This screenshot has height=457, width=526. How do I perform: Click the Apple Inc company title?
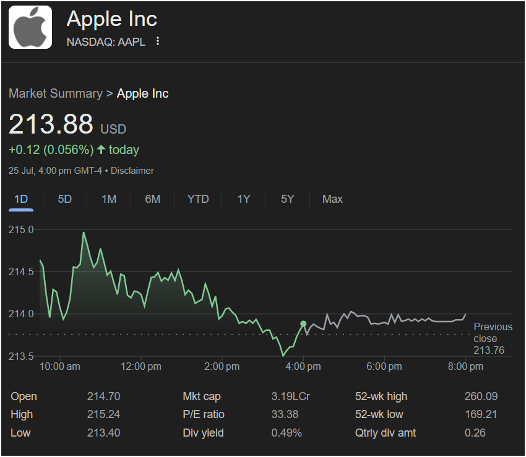tap(112, 19)
